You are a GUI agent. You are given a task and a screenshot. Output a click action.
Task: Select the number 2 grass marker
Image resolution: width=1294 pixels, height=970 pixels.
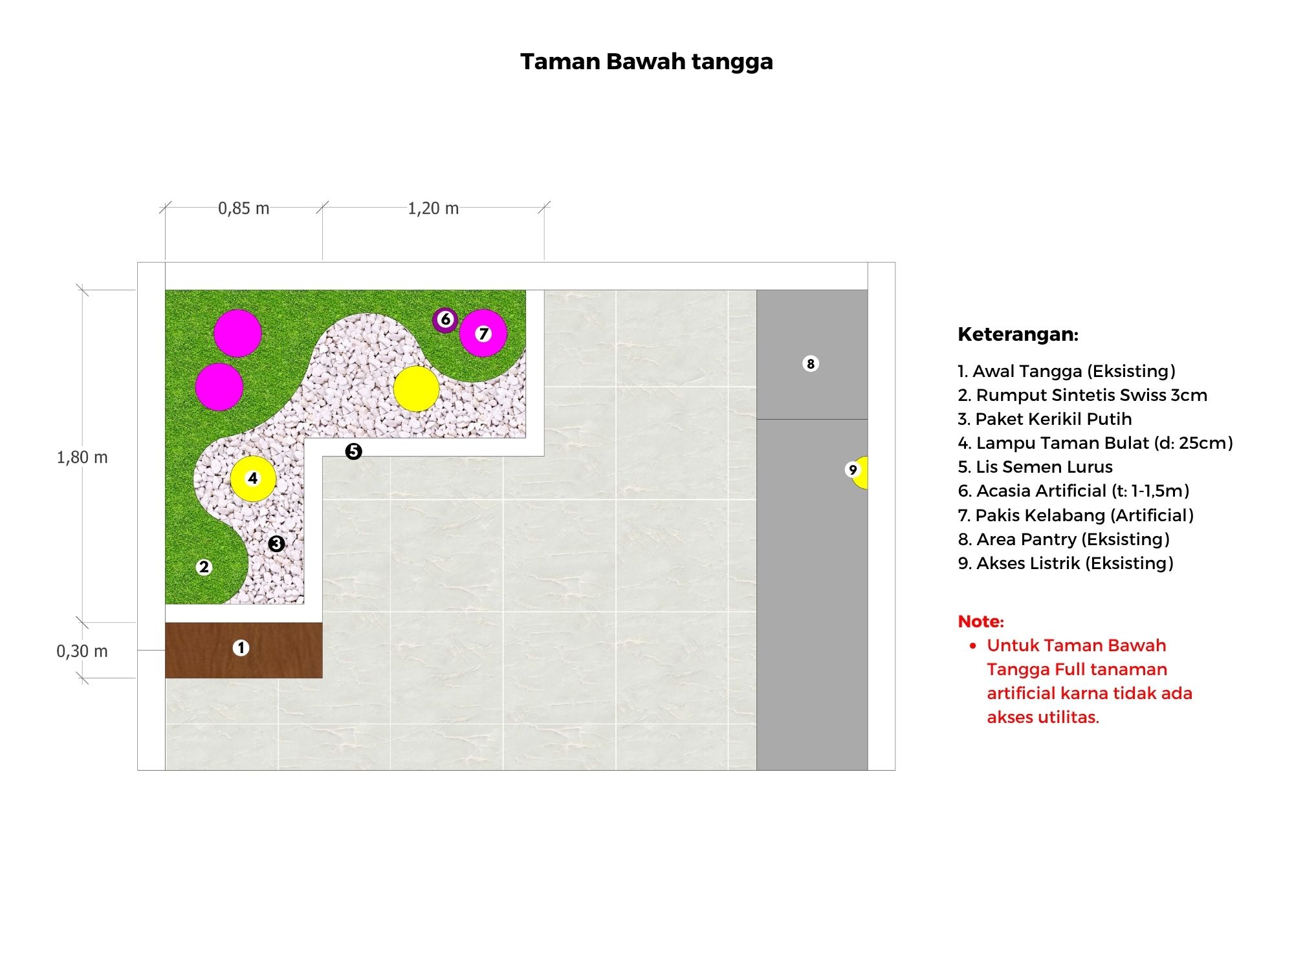204,567
